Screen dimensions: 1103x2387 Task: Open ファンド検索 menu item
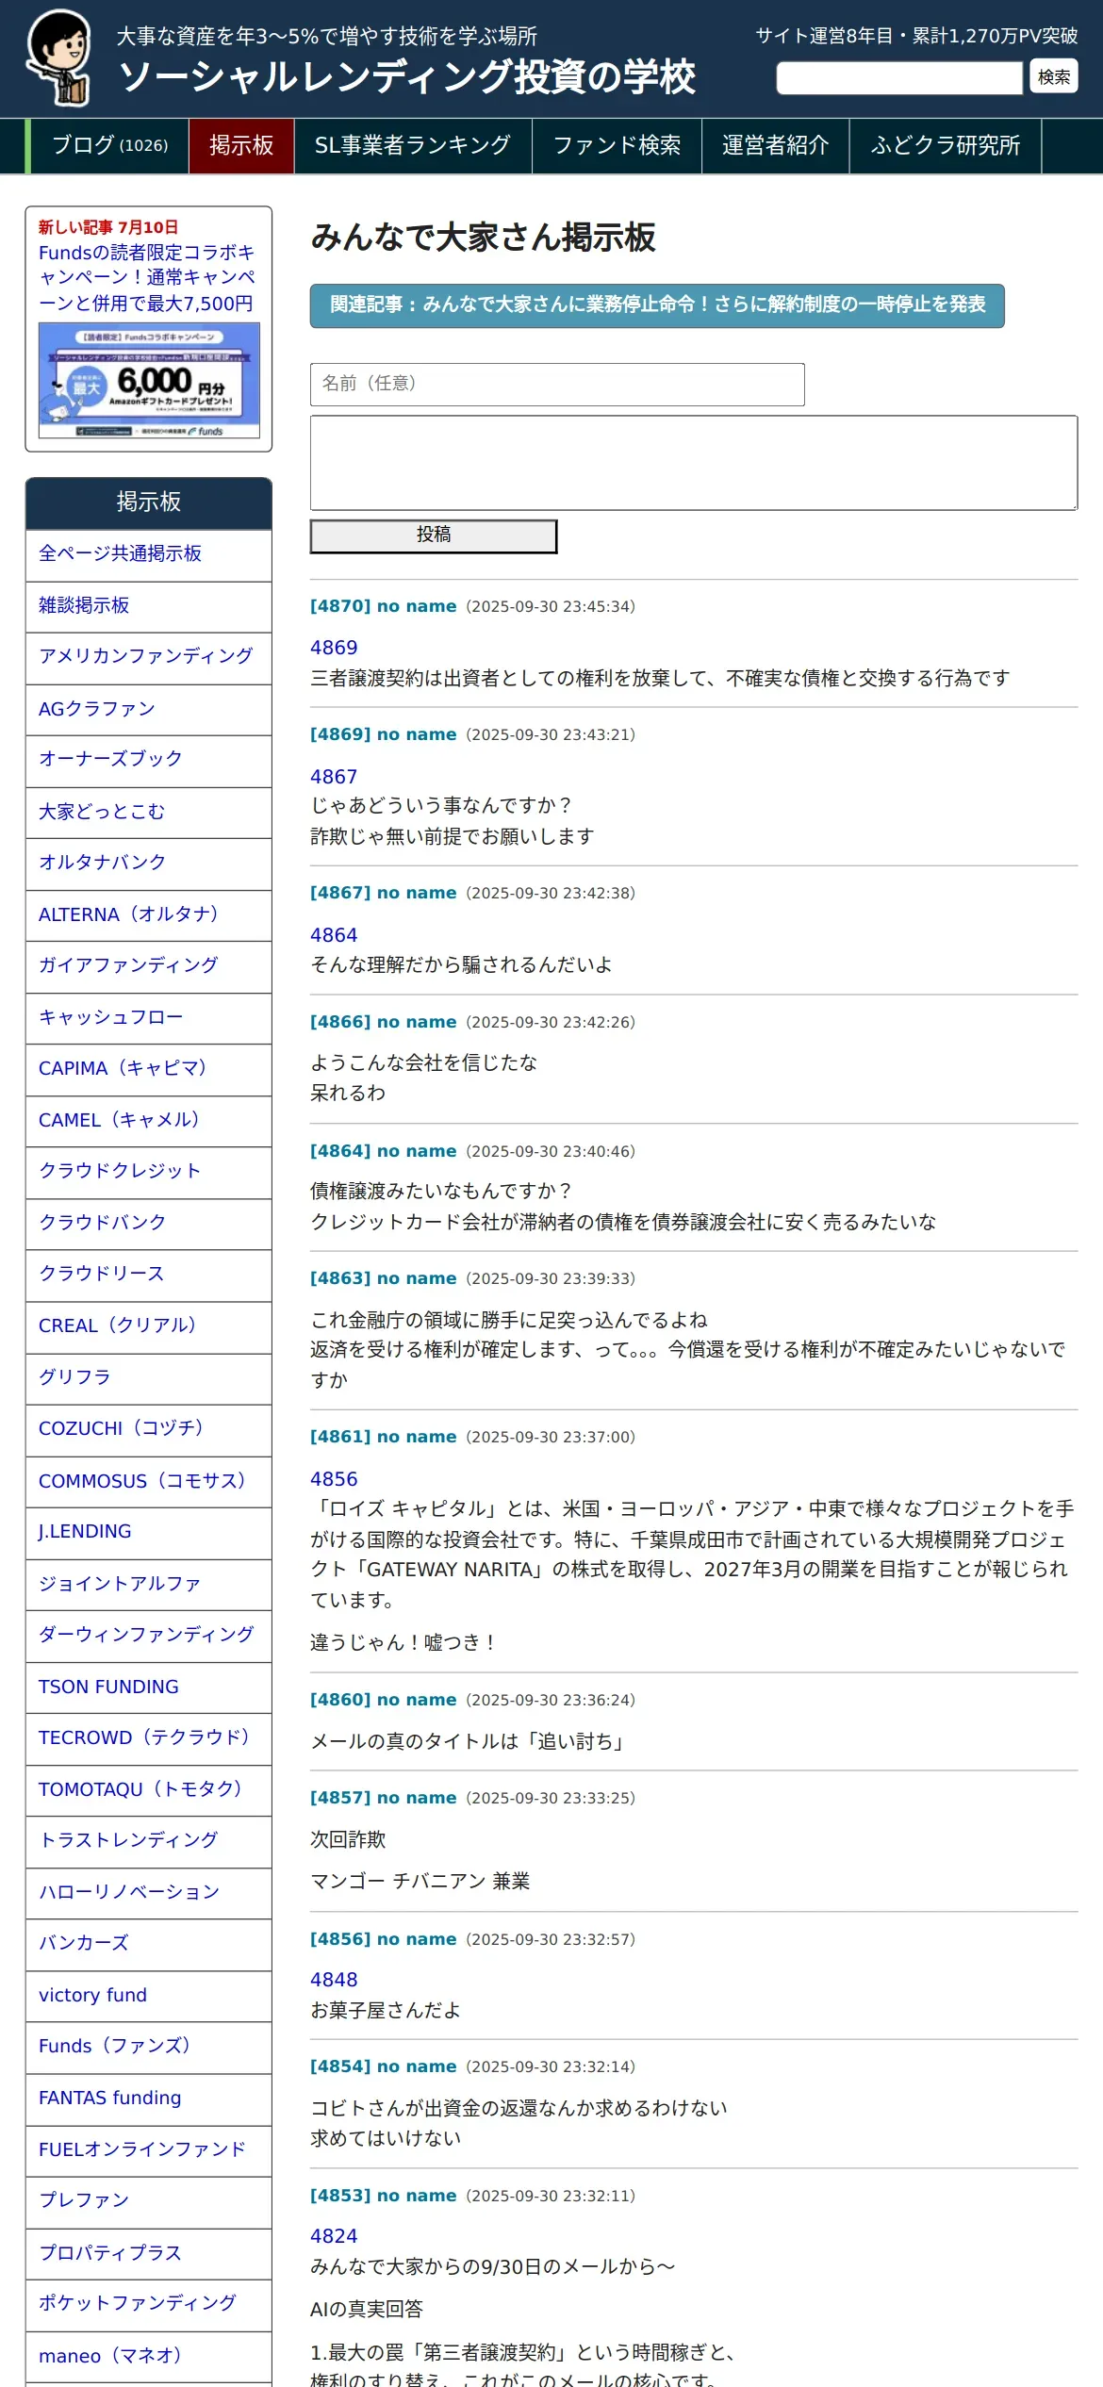click(617, 145)
